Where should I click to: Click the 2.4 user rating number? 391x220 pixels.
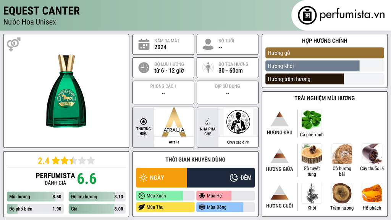pyautogui.click(x=44, y=161)
